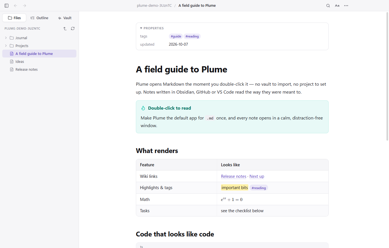Click the Release notes file icon
The width and height of the screenshot is (389, 248).
pyautogui.click(x=12, y=69)
